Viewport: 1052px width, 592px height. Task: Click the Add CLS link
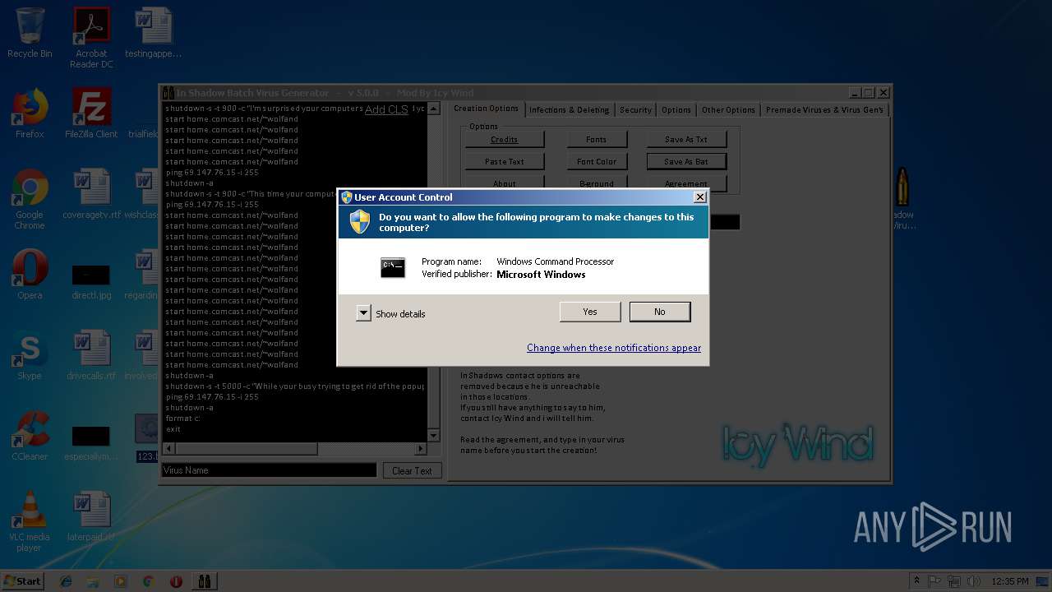click(x=386, y=109)
